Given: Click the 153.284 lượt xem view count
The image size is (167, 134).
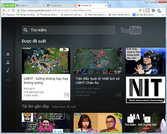Looking at the screenshot, I should (x=34, y=92).
